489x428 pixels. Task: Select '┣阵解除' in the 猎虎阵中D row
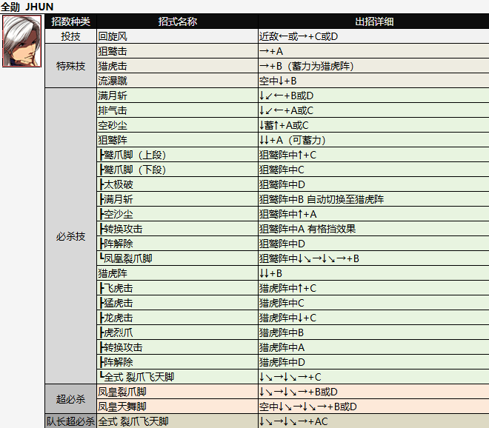(116, 362)
